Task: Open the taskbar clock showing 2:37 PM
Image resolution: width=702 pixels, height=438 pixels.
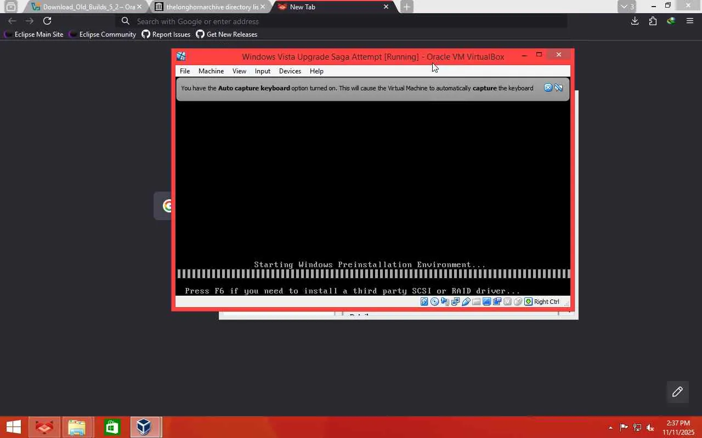Action: (678, 428)
